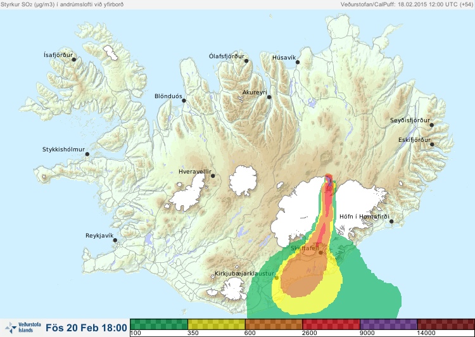Click the Stykkishólmur marker dot
475x337 pixels.
87,155
